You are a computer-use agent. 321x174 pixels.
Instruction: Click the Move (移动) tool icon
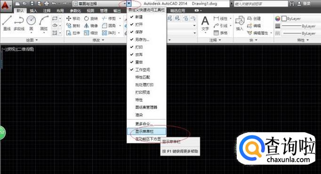(x=69, y=19)
